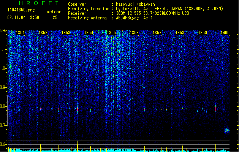Click the 1400 time marker

(x=225, y=33)
